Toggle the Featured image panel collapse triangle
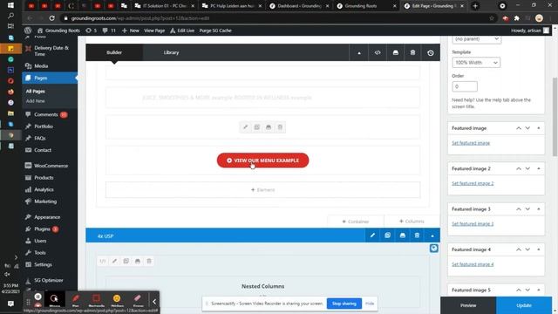This screenshot has width=558, height=314. click(539, 128)
